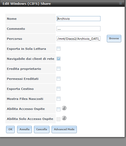Check the Esporta Cestino option
The width and height of the screenshot is (126, 146).
pos(59,89)
